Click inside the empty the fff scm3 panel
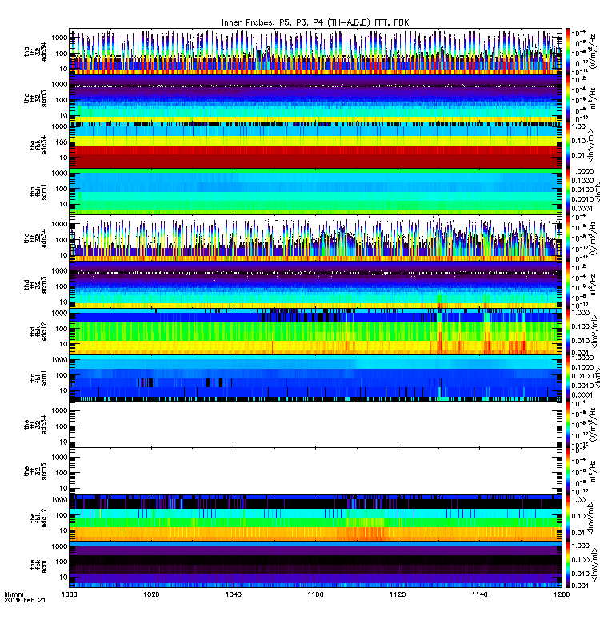 [x=315, y=471]
